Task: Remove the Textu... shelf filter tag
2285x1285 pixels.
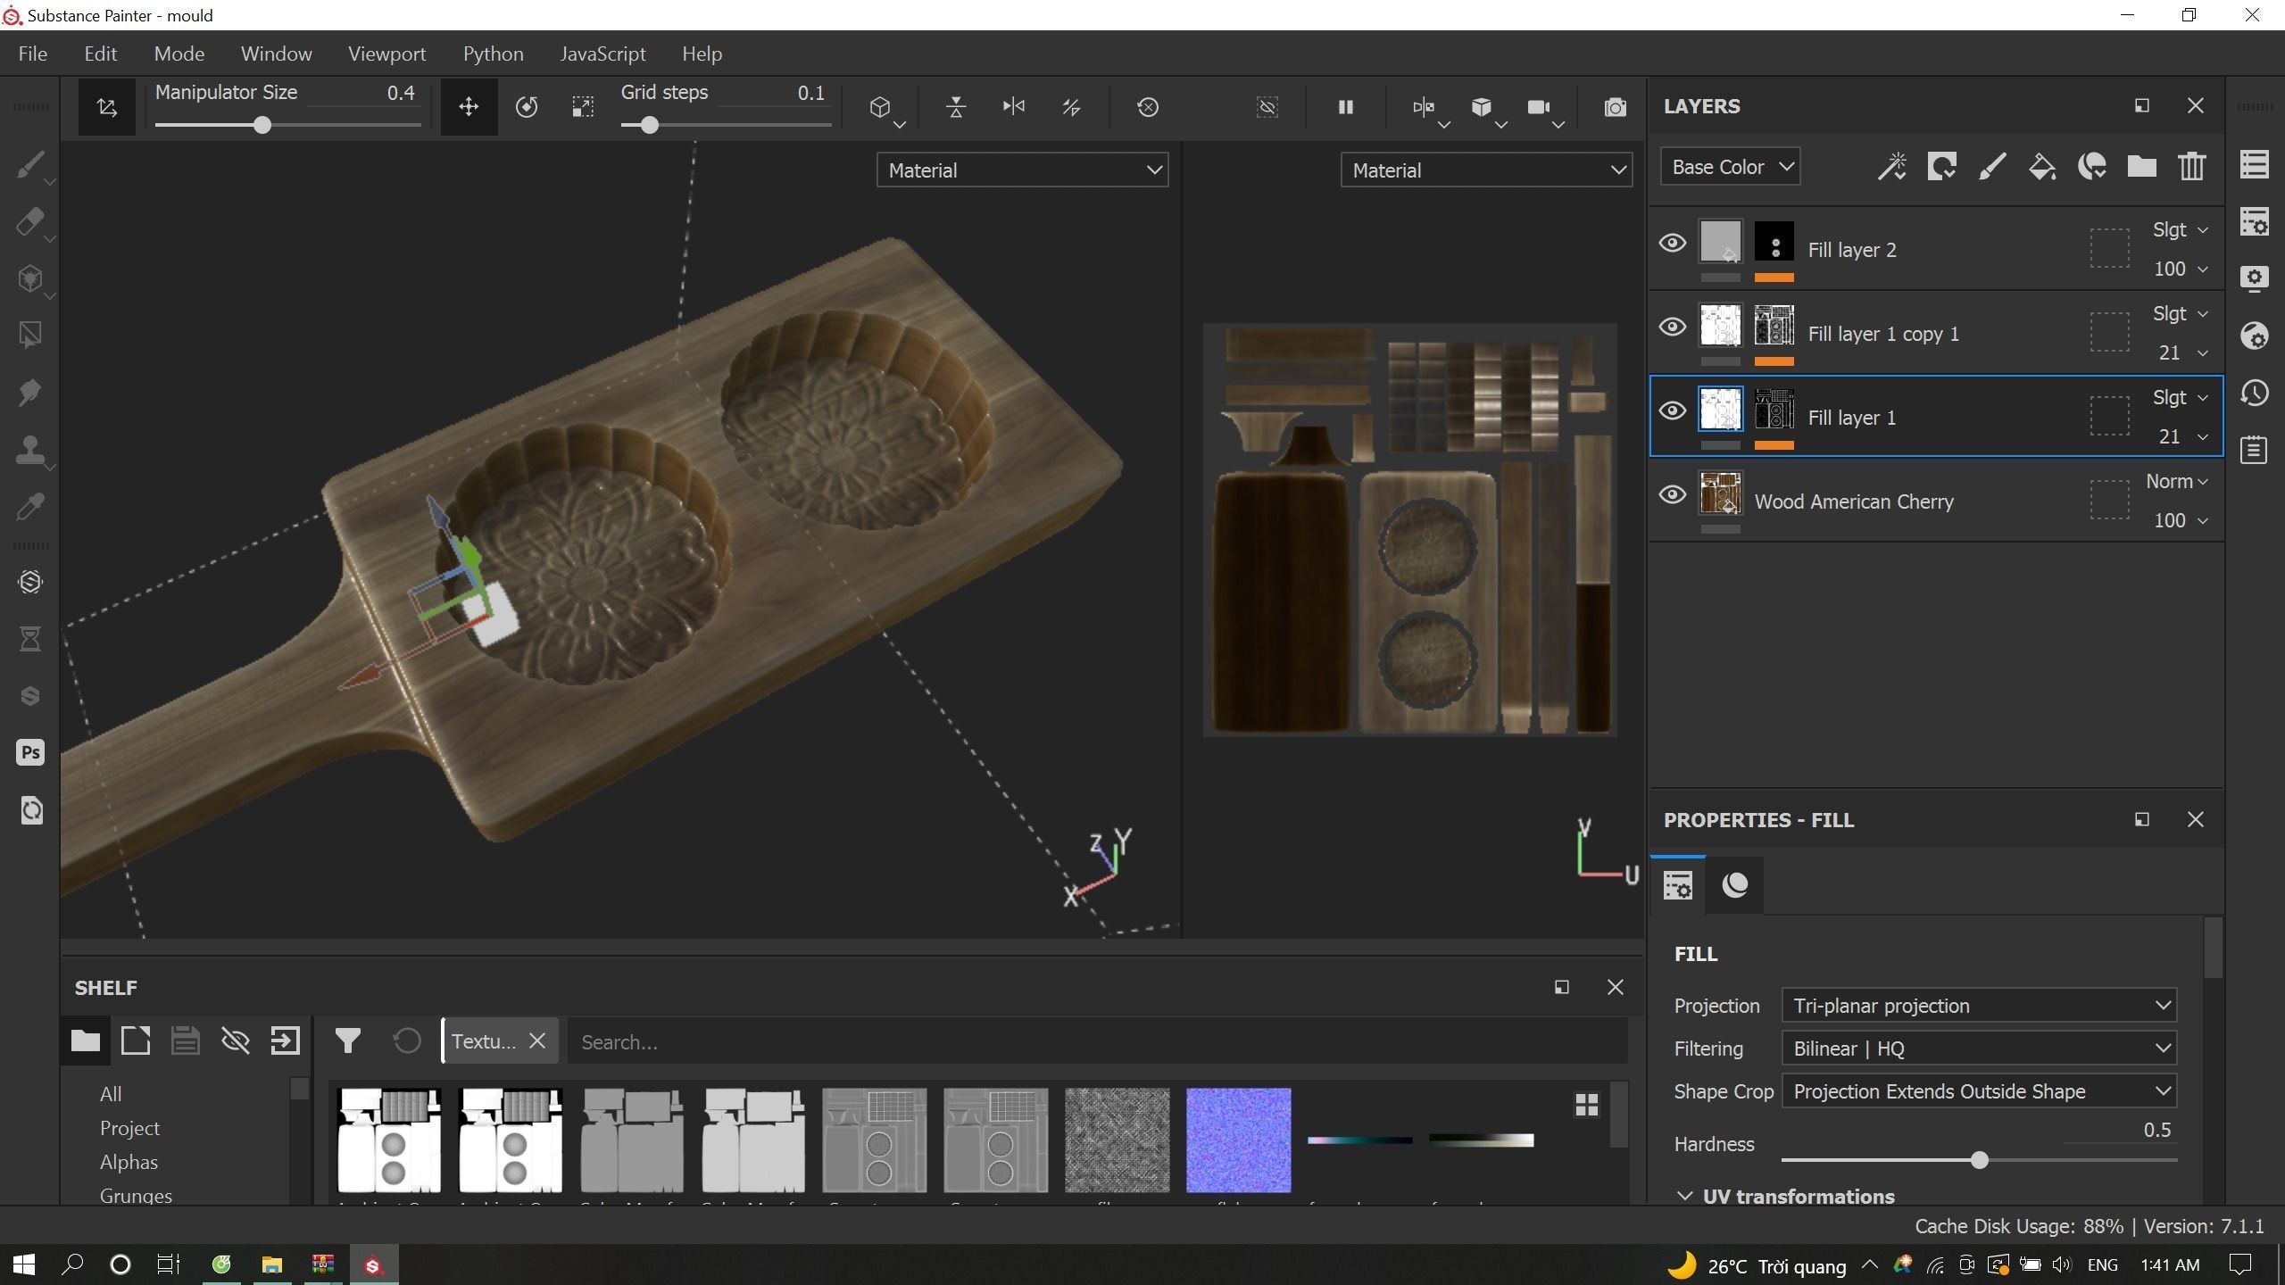Action: tap(536, 1041)
